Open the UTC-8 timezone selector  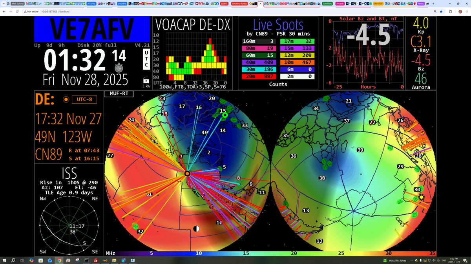tap(84, 99)
